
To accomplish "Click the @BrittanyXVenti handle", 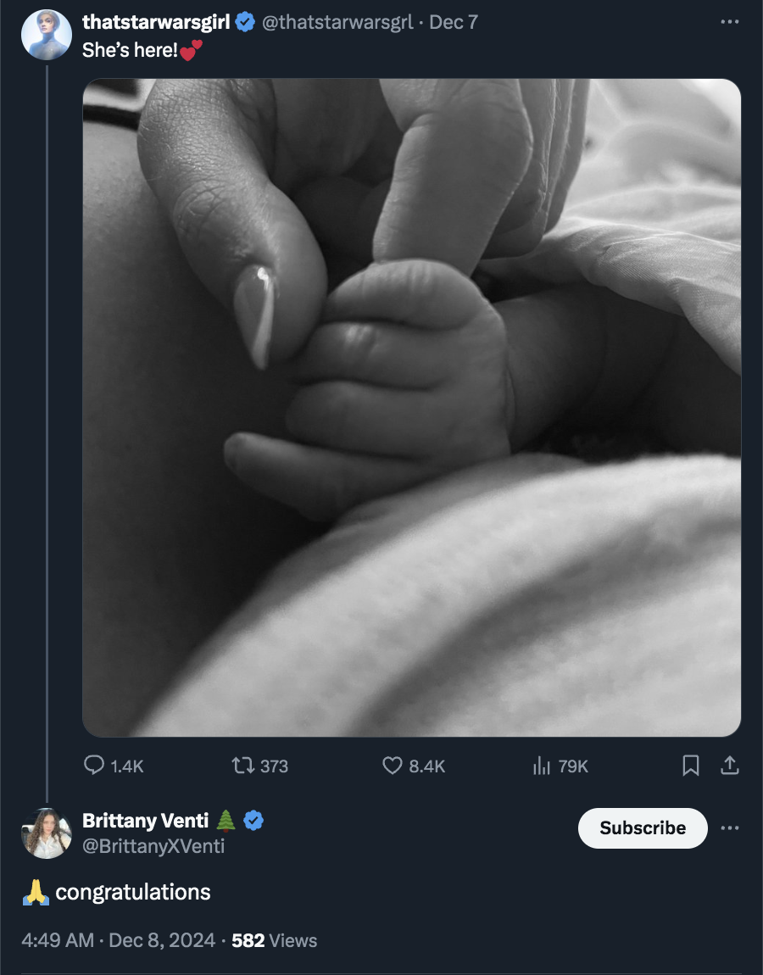I will [153, 845].
